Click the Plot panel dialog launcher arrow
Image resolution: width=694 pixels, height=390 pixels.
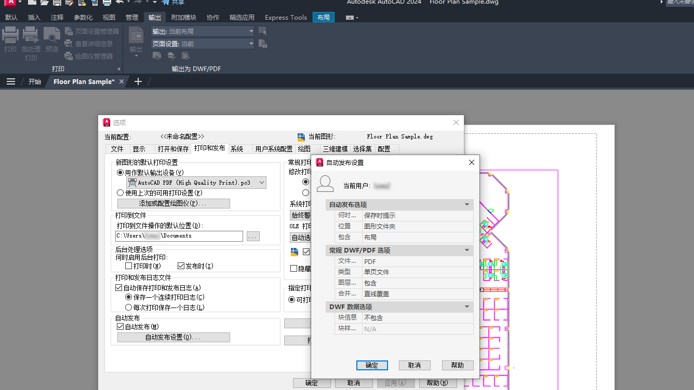[118, 69]
